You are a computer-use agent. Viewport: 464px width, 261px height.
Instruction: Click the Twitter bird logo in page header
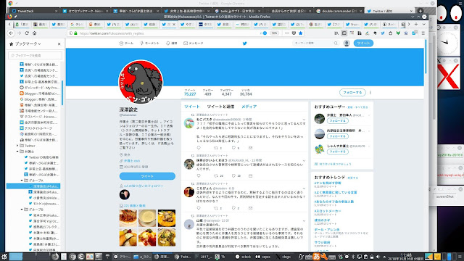click(245, 43)
